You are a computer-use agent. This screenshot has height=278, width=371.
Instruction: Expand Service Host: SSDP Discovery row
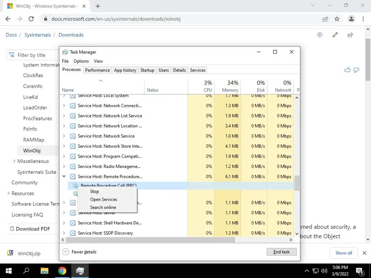click(64, 233)
